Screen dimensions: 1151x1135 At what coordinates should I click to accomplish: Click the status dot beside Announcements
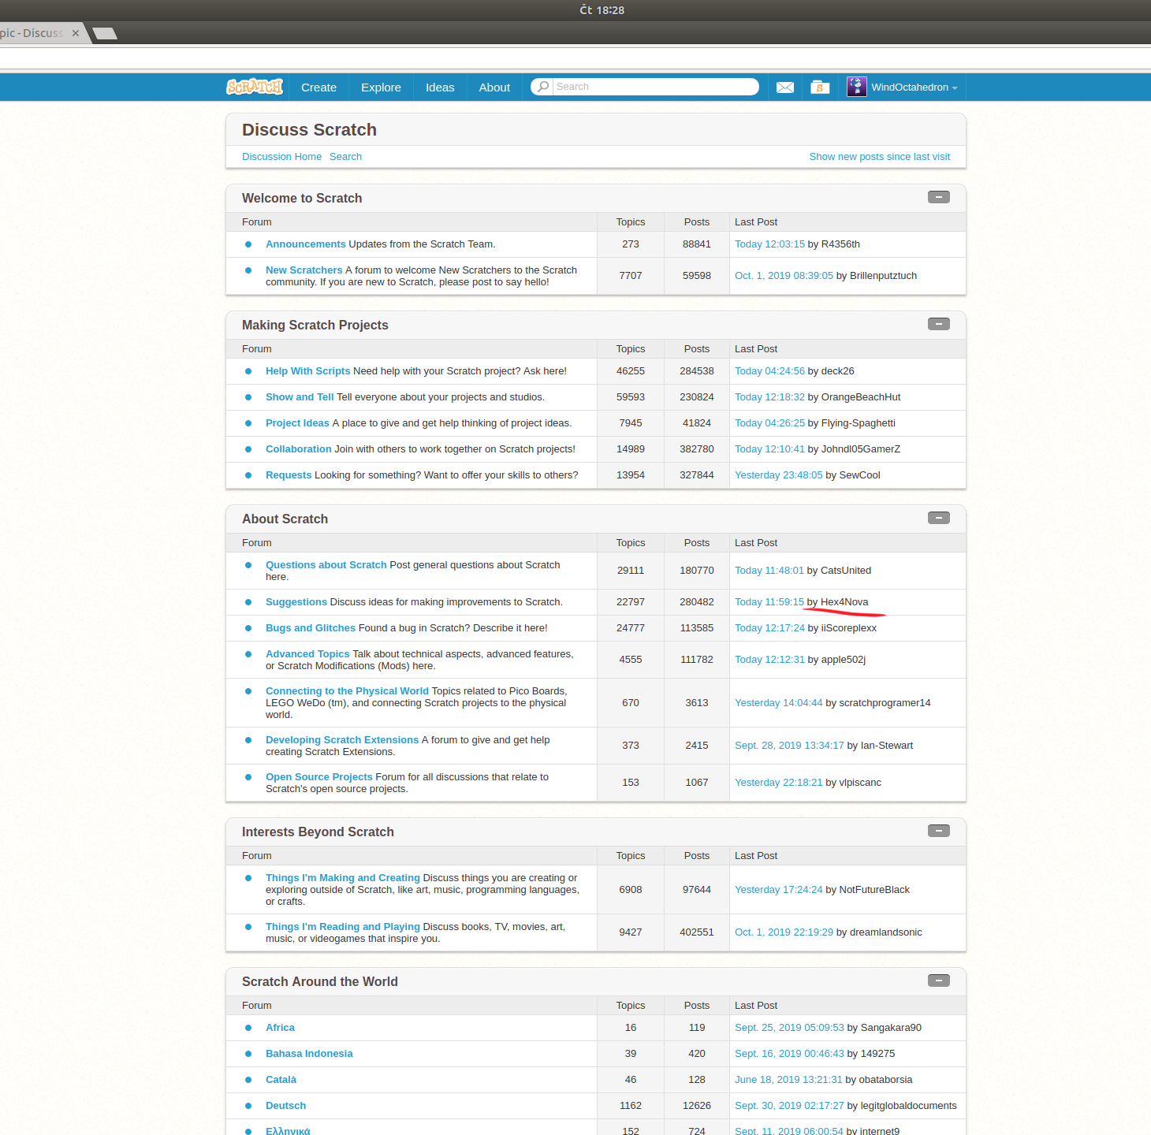248,244
